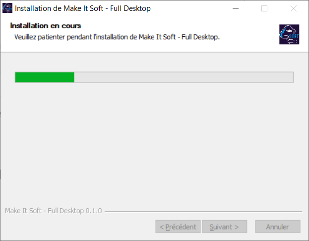Click the Make It Soft title bar icon
This screenshot has width=309, height=241.
(x=7, y=8)
